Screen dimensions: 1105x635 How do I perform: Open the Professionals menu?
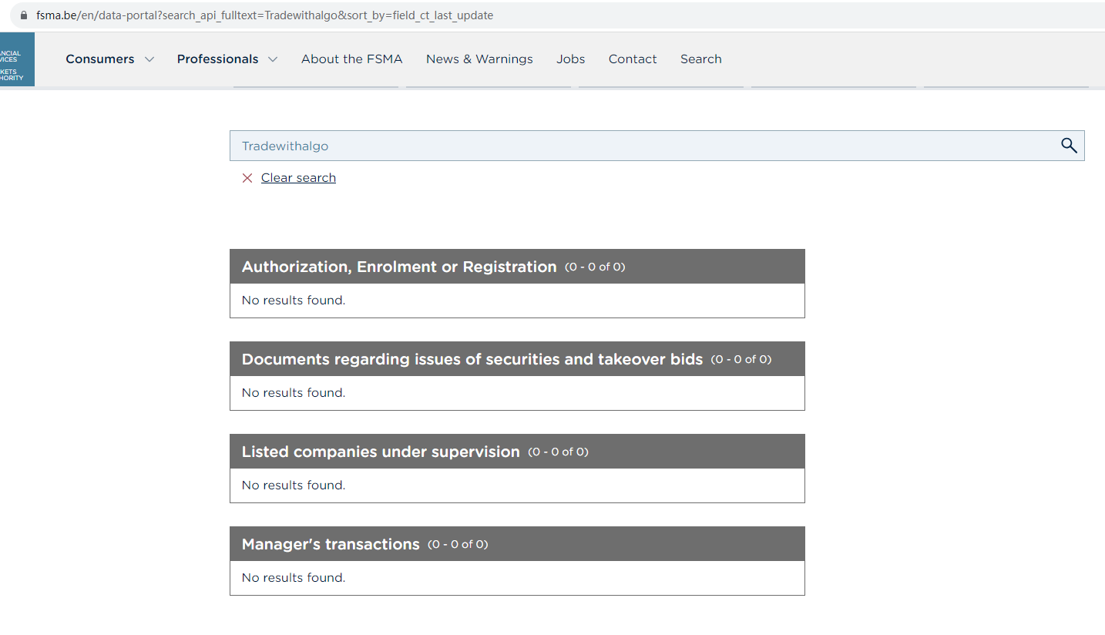pos(217,59)
